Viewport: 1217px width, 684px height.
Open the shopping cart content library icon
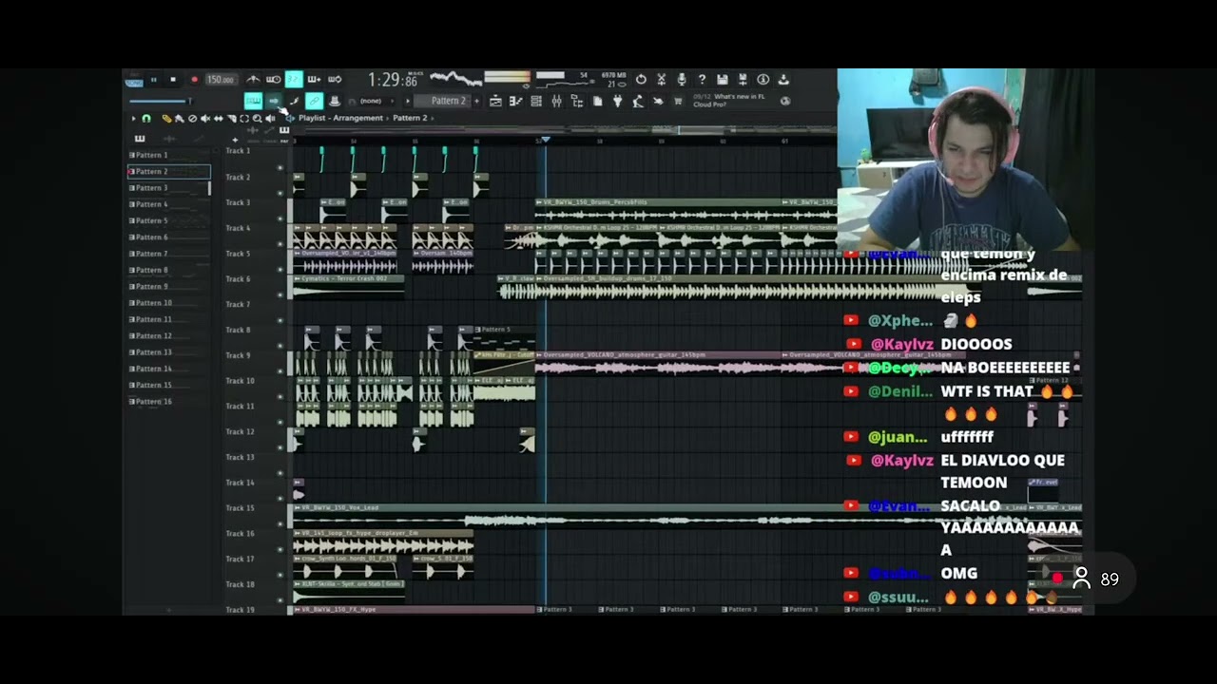(678, 101)
